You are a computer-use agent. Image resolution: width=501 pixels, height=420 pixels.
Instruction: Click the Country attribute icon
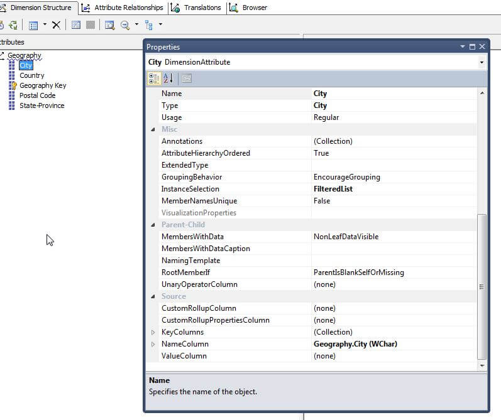[11, 75]
